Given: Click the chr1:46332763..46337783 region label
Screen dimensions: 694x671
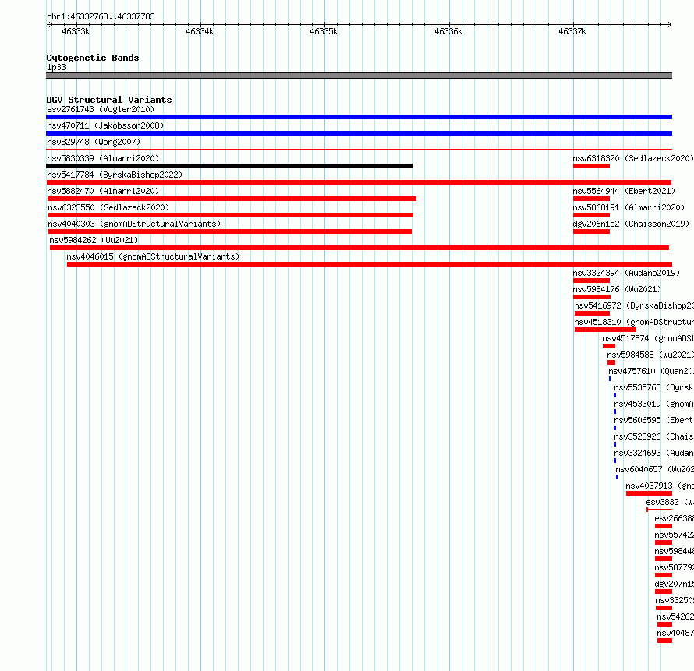Looking at the screenshot, I should click(x=101, y=16).
